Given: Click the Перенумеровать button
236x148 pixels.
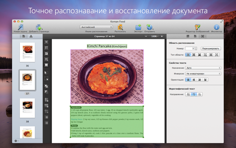Looking at the screenshot, I should click(x=211, y=48).
